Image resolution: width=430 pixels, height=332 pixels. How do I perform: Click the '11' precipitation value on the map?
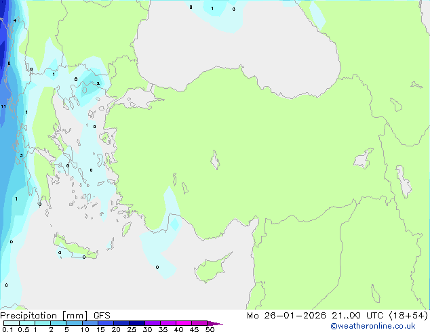[x=3, y=106]
